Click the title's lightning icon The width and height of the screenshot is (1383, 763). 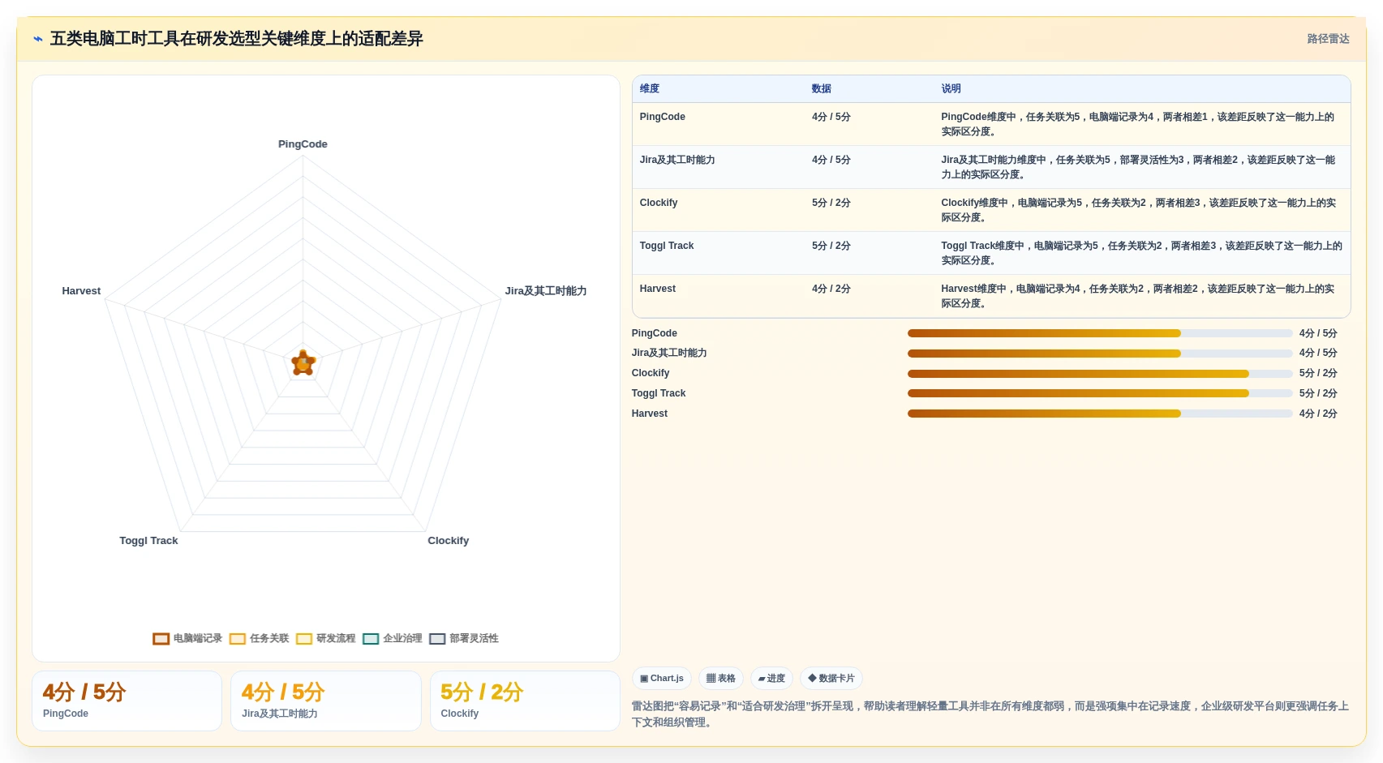click(38, 39)
